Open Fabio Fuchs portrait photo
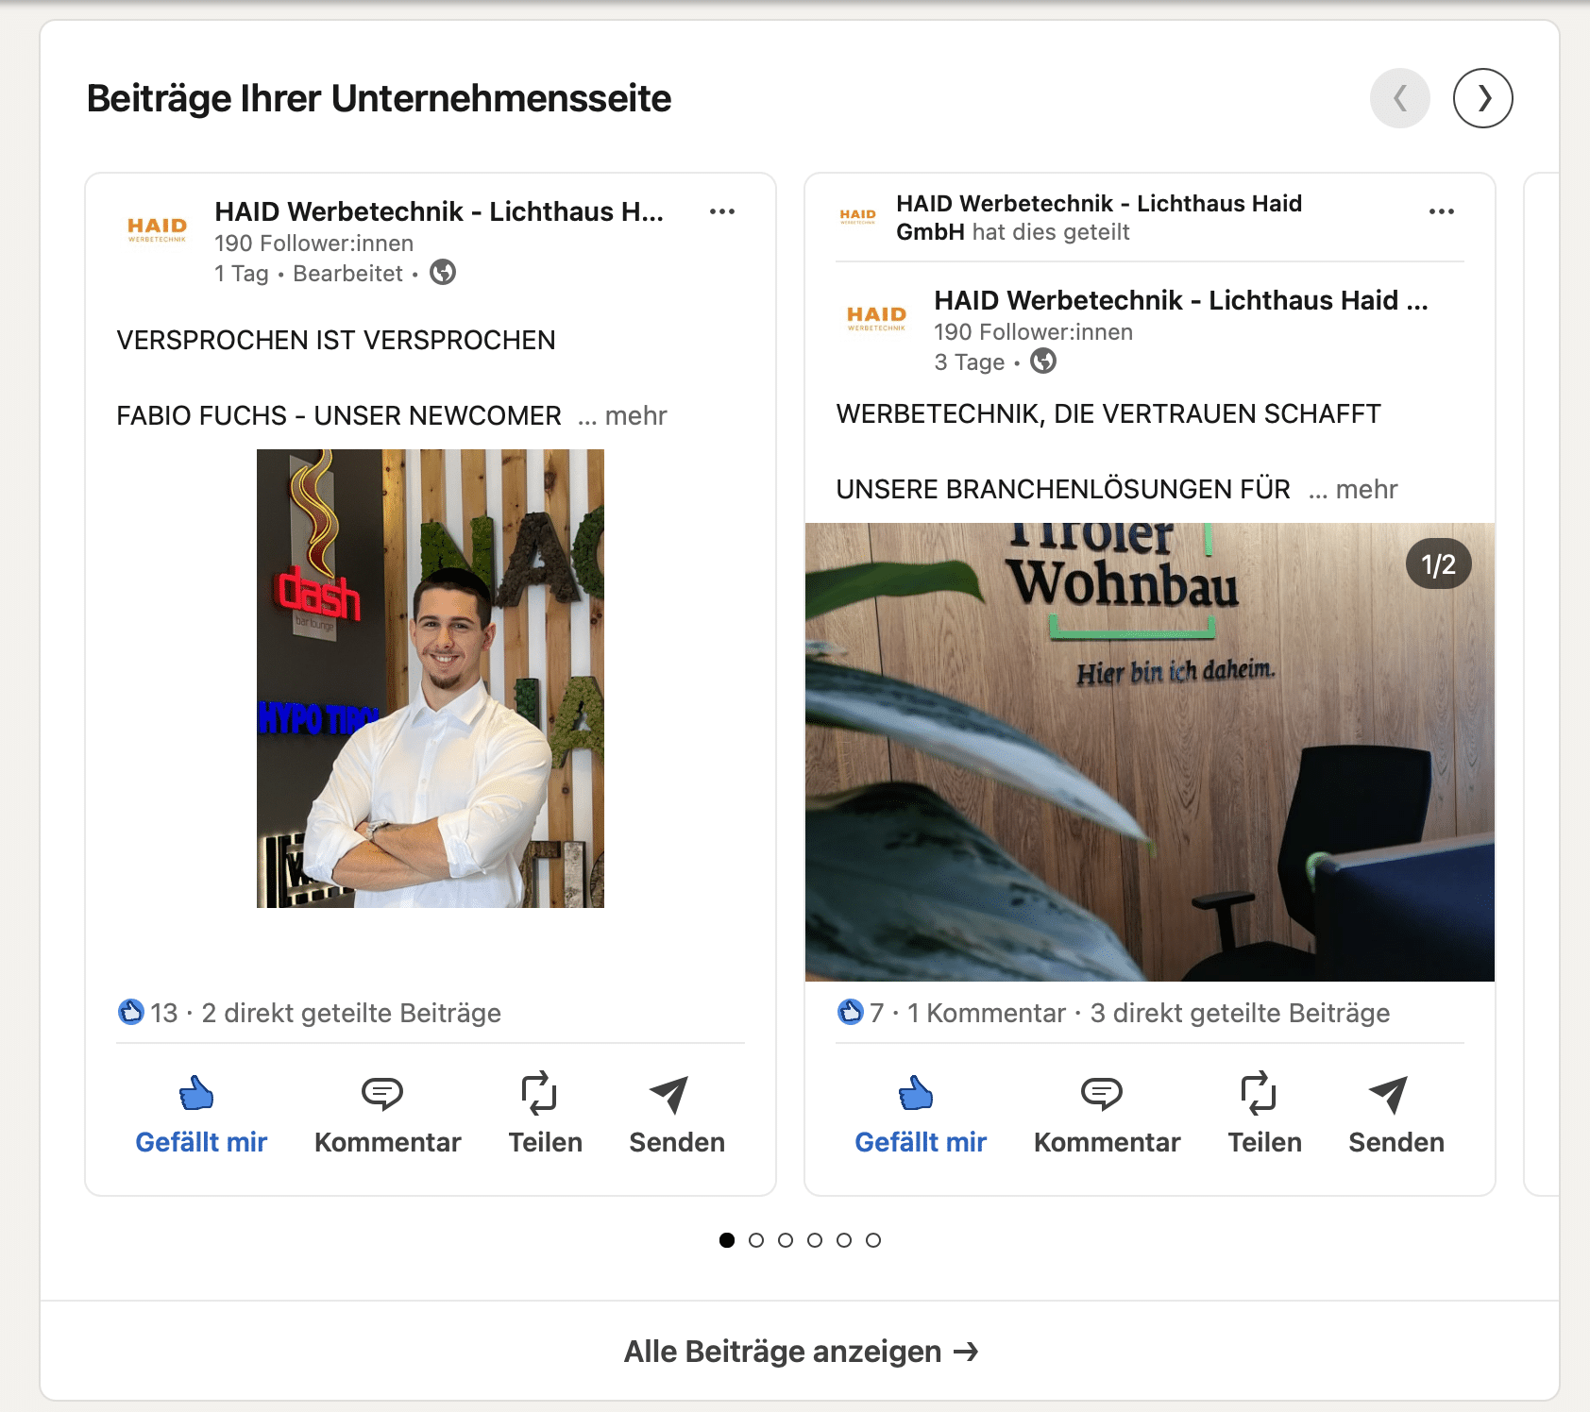 [431, 679]
